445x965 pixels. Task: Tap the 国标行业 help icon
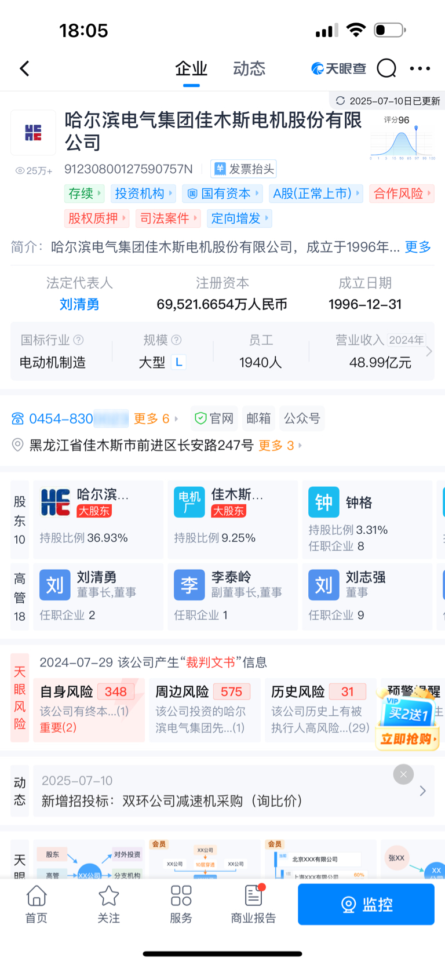(x=79, y=340)
